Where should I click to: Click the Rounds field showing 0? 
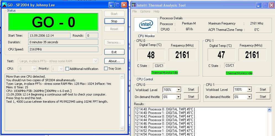pyautogui.click(x=92, y=36)
